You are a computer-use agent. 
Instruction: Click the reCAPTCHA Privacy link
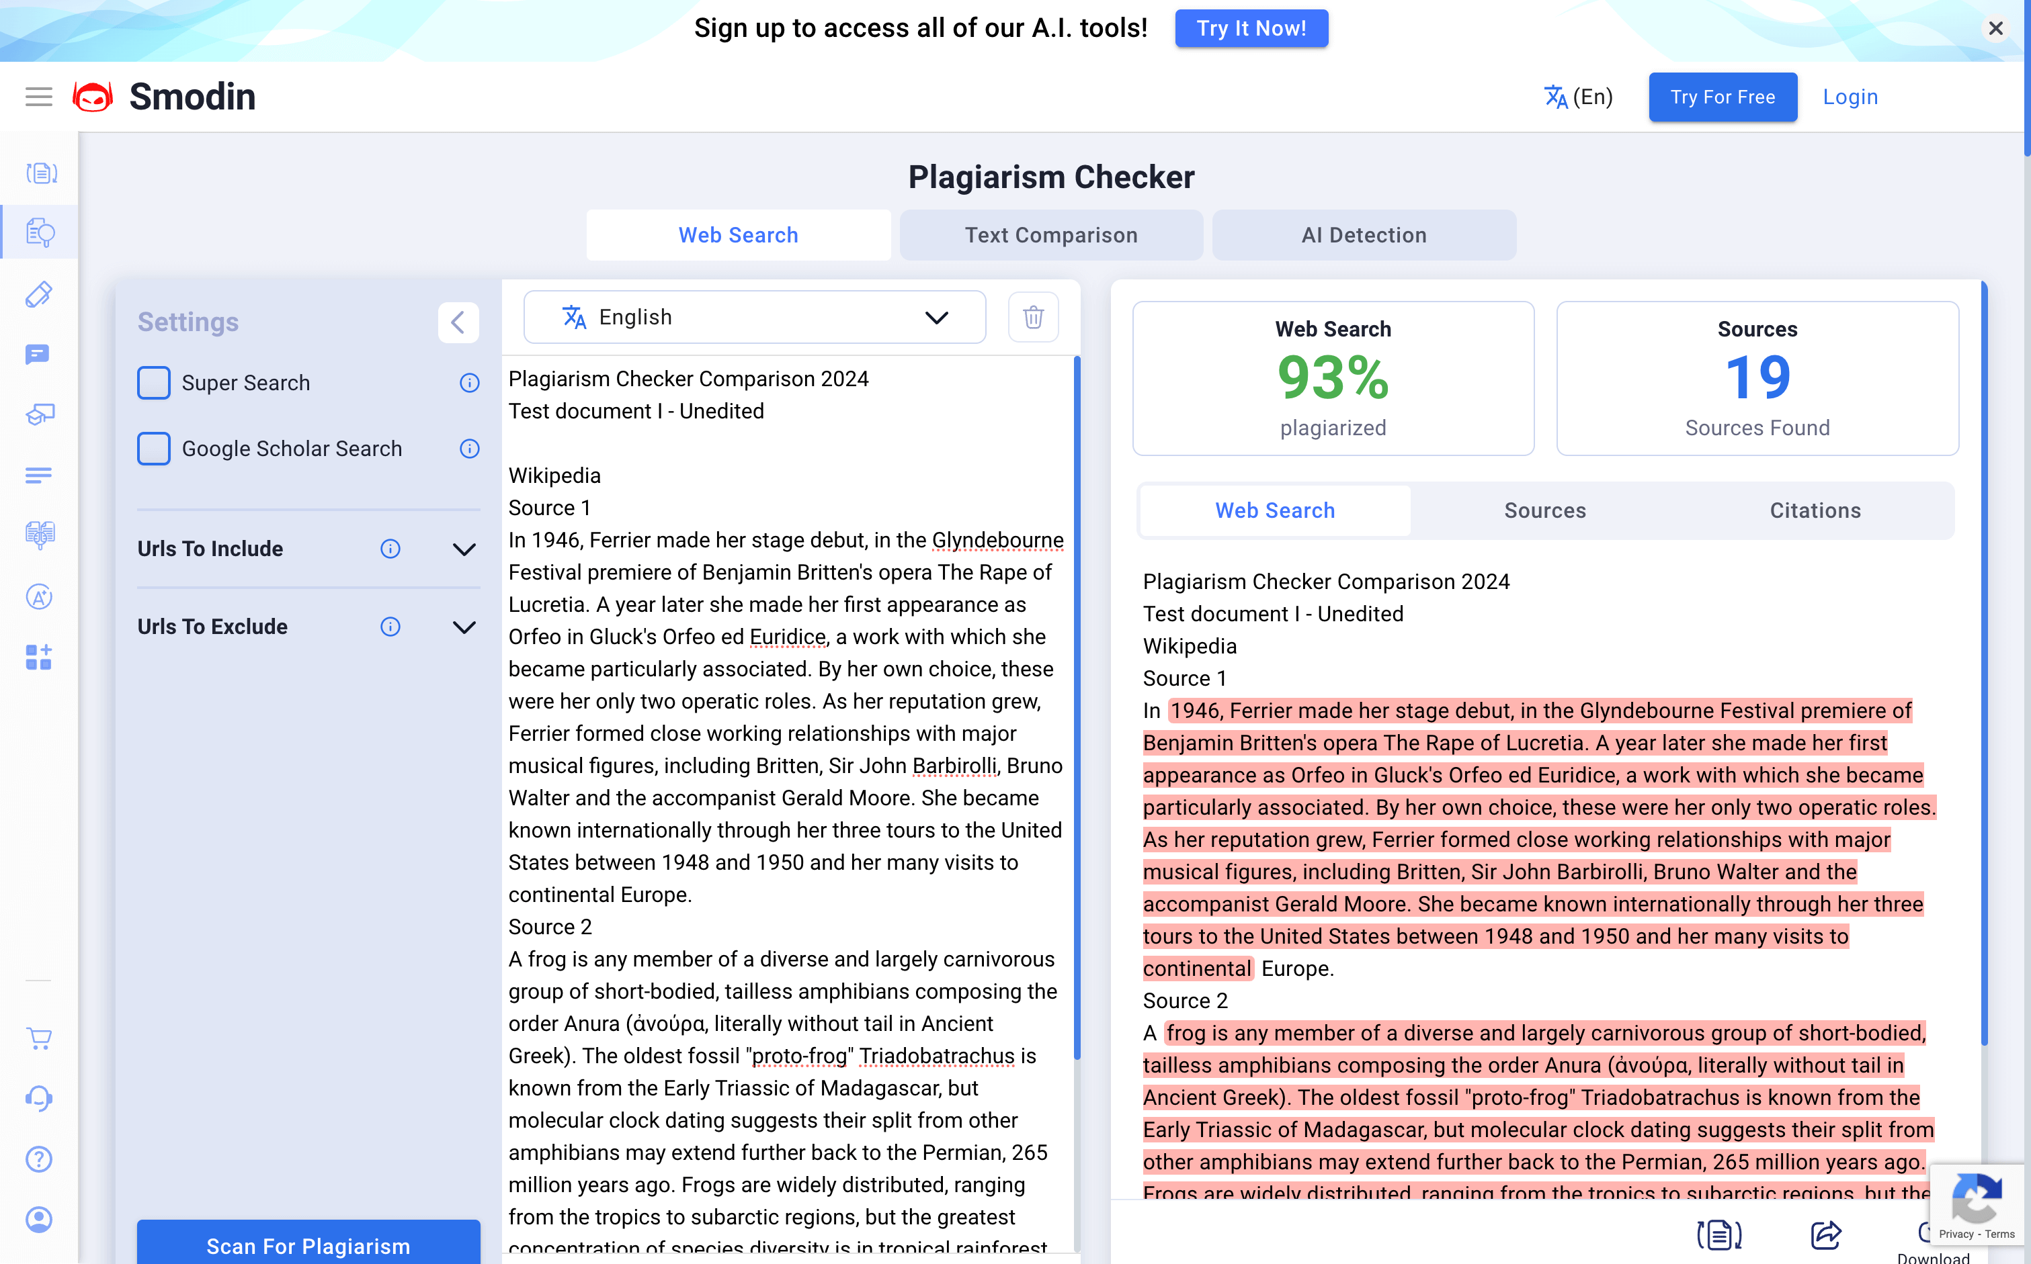coord(1956,1234)
